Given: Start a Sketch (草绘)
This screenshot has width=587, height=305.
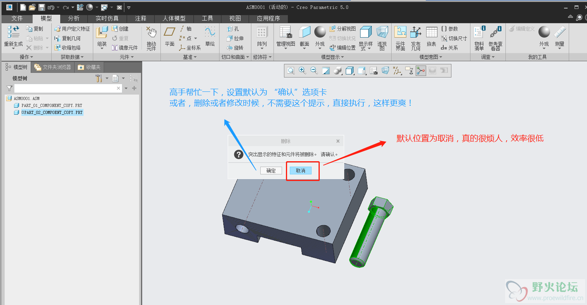Looking at the screenshot, I should coord(210,36).
